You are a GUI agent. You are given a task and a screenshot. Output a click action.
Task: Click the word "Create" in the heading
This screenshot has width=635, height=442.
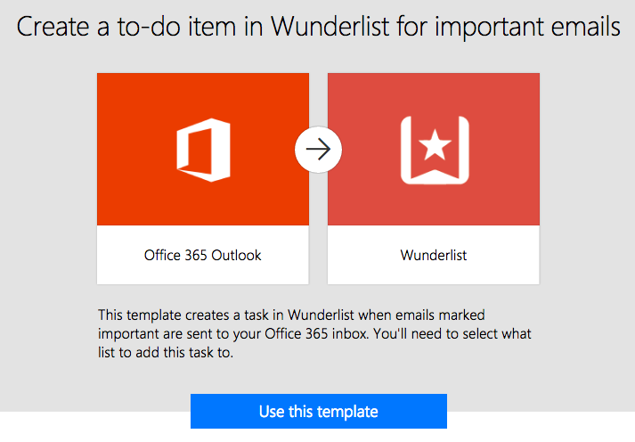coord(53,28)
